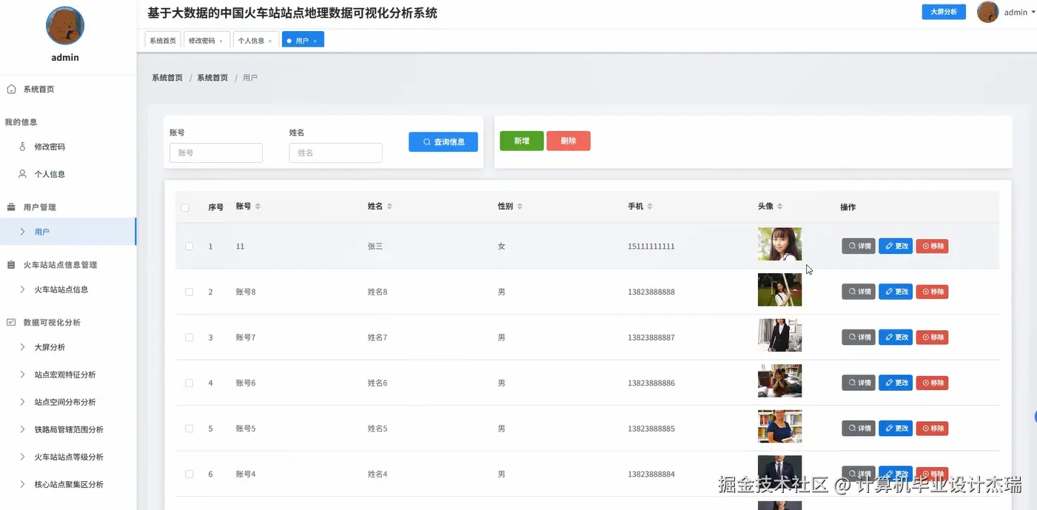Screen dimensions: 1037x510
Task: Open the admin dropdown arrow in top right
Action: [x=1033, y=13]
